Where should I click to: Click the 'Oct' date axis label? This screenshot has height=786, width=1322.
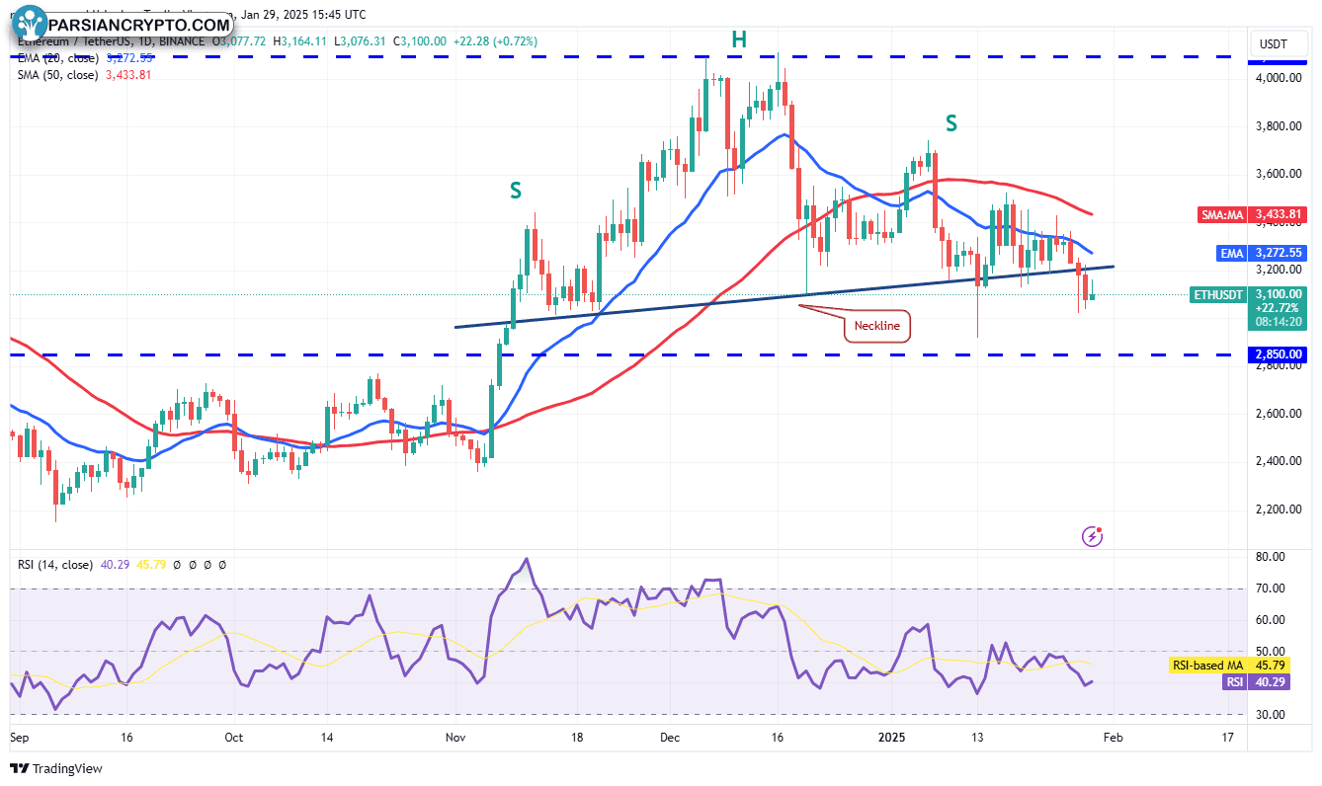tap(234, 737)
